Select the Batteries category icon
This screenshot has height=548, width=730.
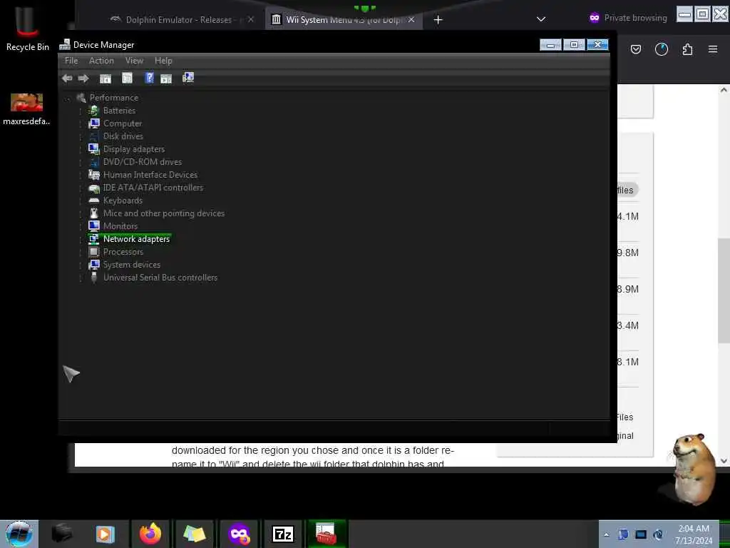[x=94, y=111]
